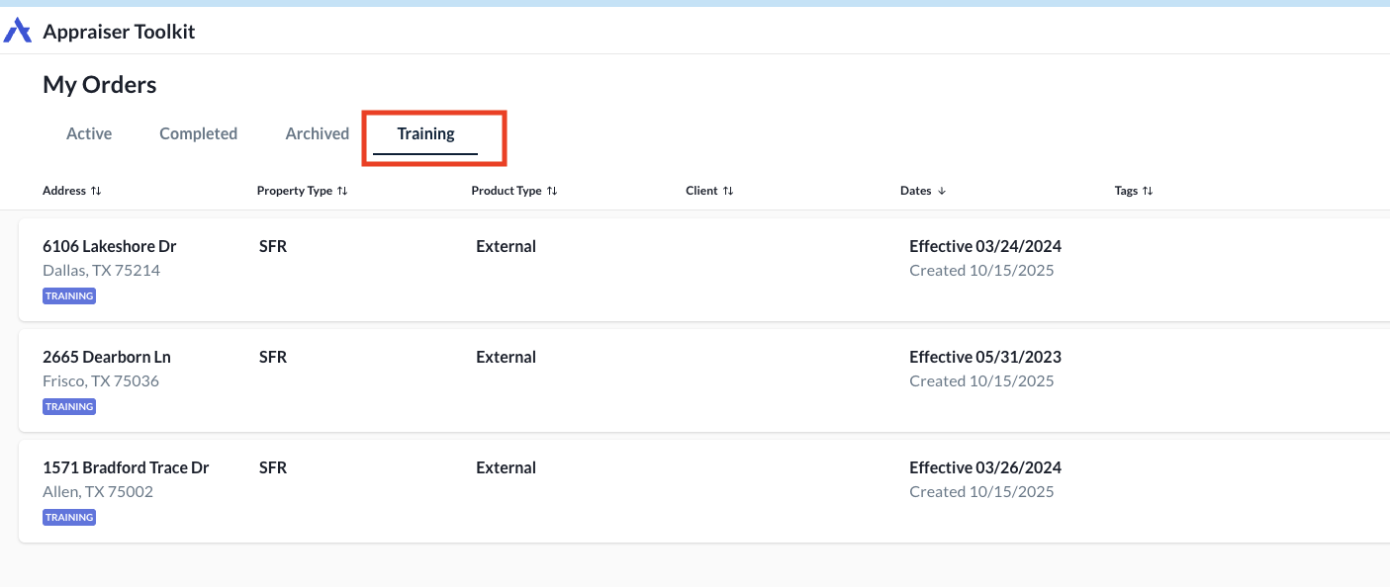The height and width of the screenshot is (587, 1390).
Task: Click the Appraiser Toolkit logo icon
Action: tap(18, 31)
